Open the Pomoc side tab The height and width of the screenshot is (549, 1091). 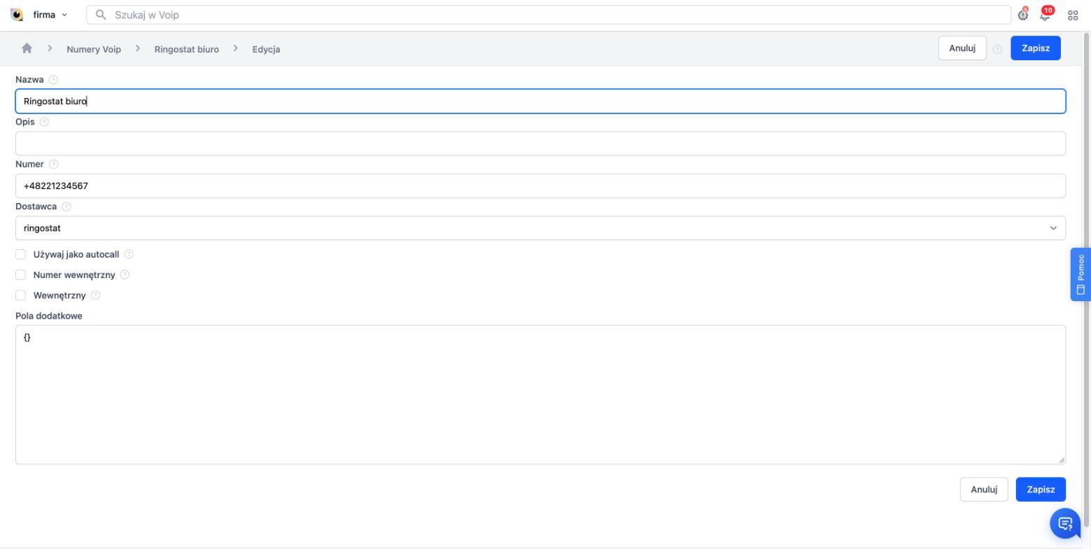pyautogui.click(x=1080, y=274)
